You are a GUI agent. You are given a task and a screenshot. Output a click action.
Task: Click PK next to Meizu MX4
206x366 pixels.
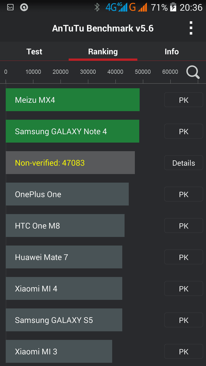coord(184,100)
